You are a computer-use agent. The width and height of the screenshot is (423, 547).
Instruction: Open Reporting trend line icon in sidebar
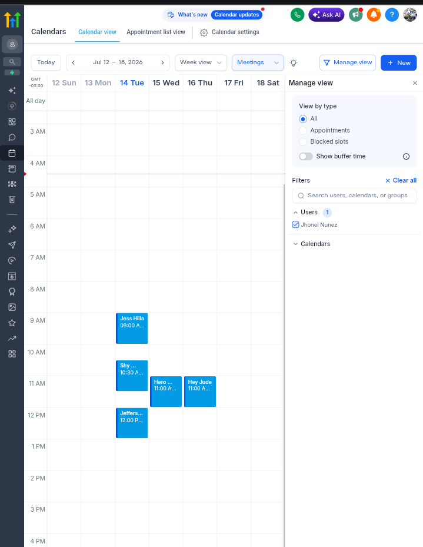(12, 339)
